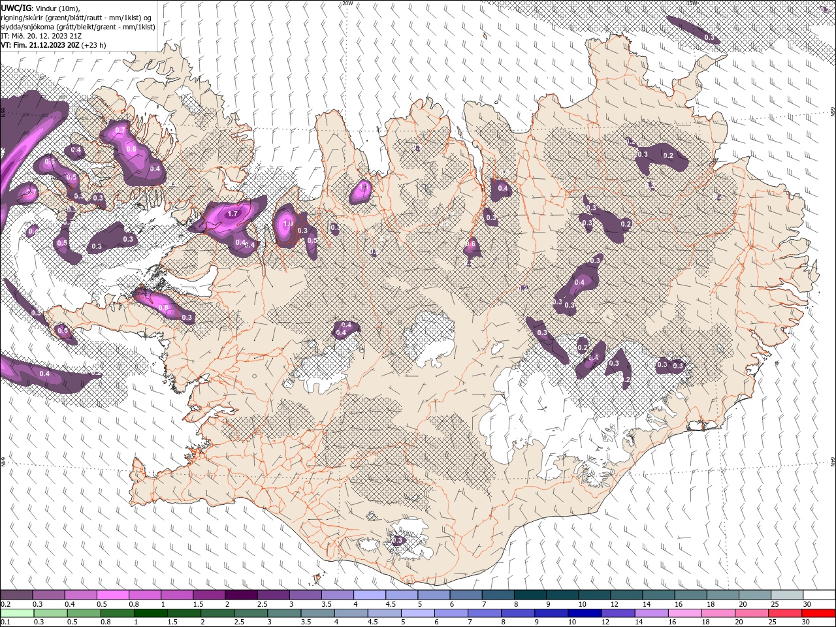Select the white upper legend swatch at 30
The image size is (836, 627).
click(818, 595)
